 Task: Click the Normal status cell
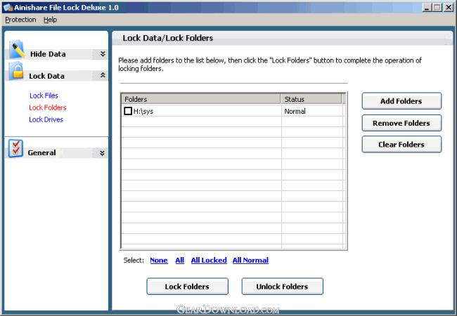tap(295, 111)
